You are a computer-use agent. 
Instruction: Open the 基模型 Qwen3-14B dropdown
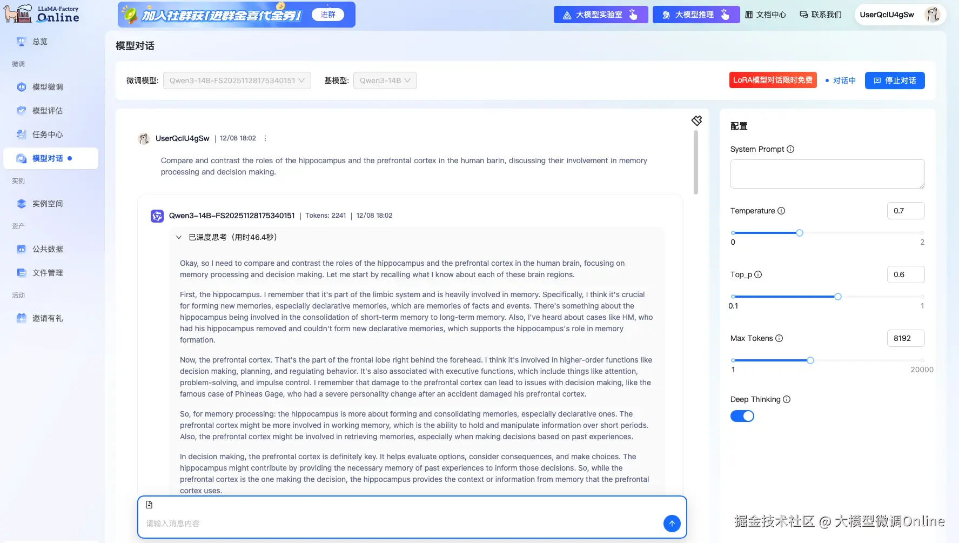(385, 81)
